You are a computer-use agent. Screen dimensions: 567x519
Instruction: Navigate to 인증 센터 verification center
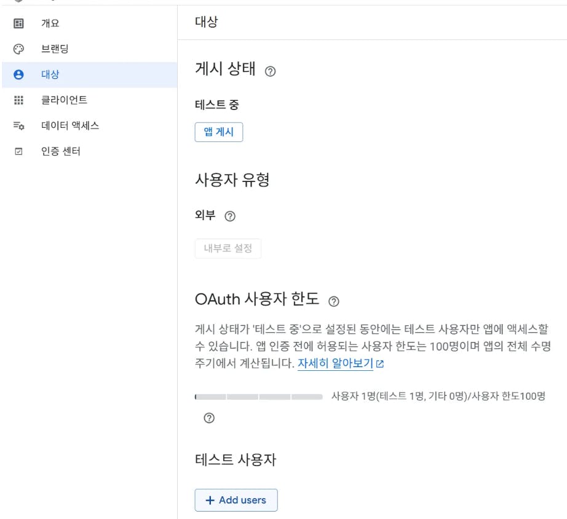tap(89, 151)
